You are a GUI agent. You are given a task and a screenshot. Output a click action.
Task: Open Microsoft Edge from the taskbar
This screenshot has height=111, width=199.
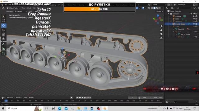click(x=59, y=108)
